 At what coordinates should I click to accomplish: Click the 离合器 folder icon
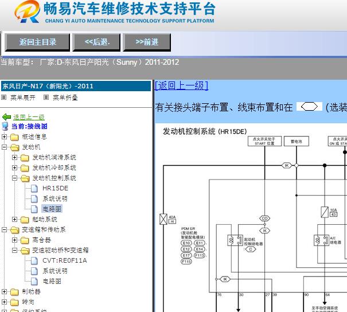pos(25,240)
